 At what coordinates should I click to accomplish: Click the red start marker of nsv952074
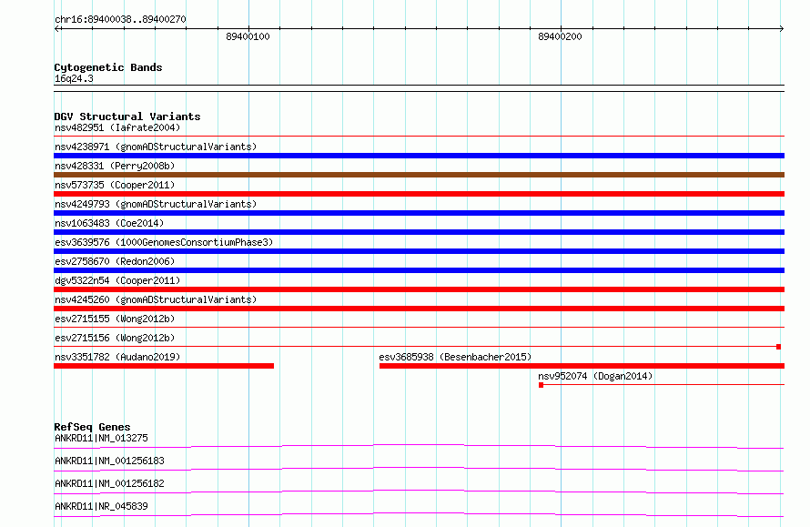point(541,385)
